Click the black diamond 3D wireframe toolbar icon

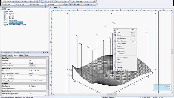[88, 4]
